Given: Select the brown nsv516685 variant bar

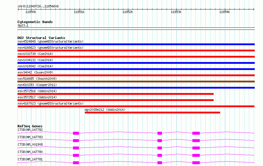Looking at the screenshot, I should coord(136,82).
